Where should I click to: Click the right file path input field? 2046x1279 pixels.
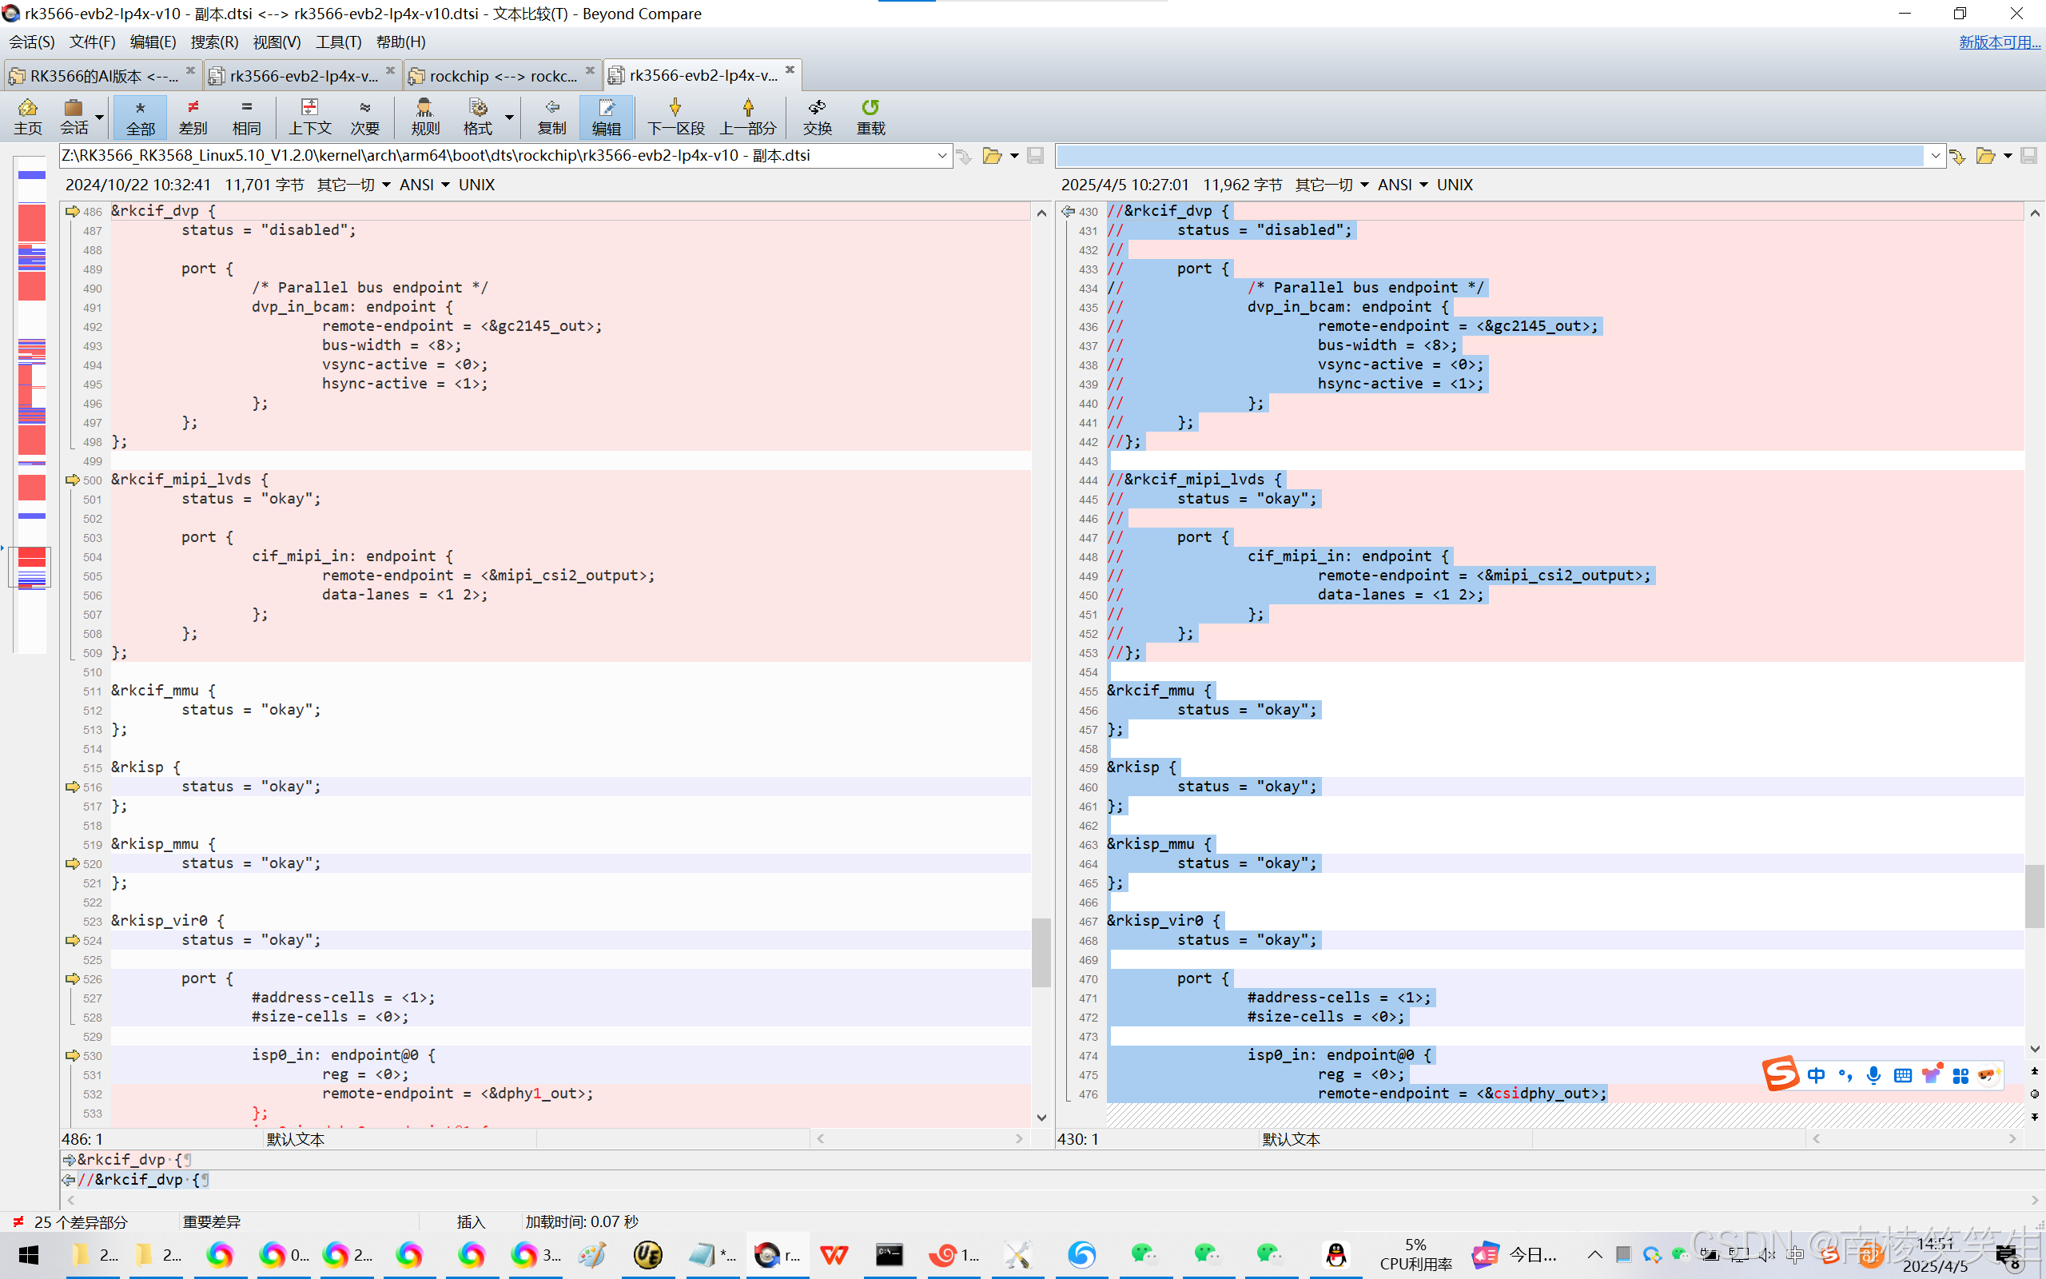click(1488, 156)
